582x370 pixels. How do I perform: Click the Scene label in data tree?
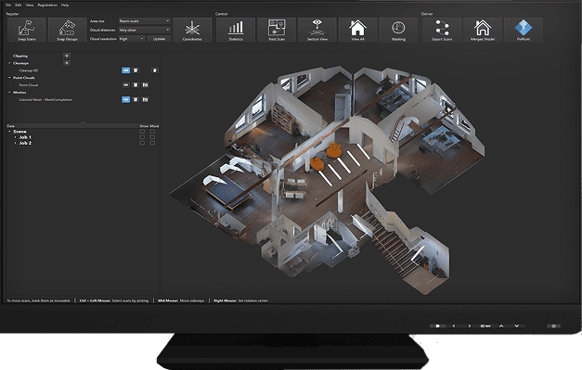click(x=19, y=132)
